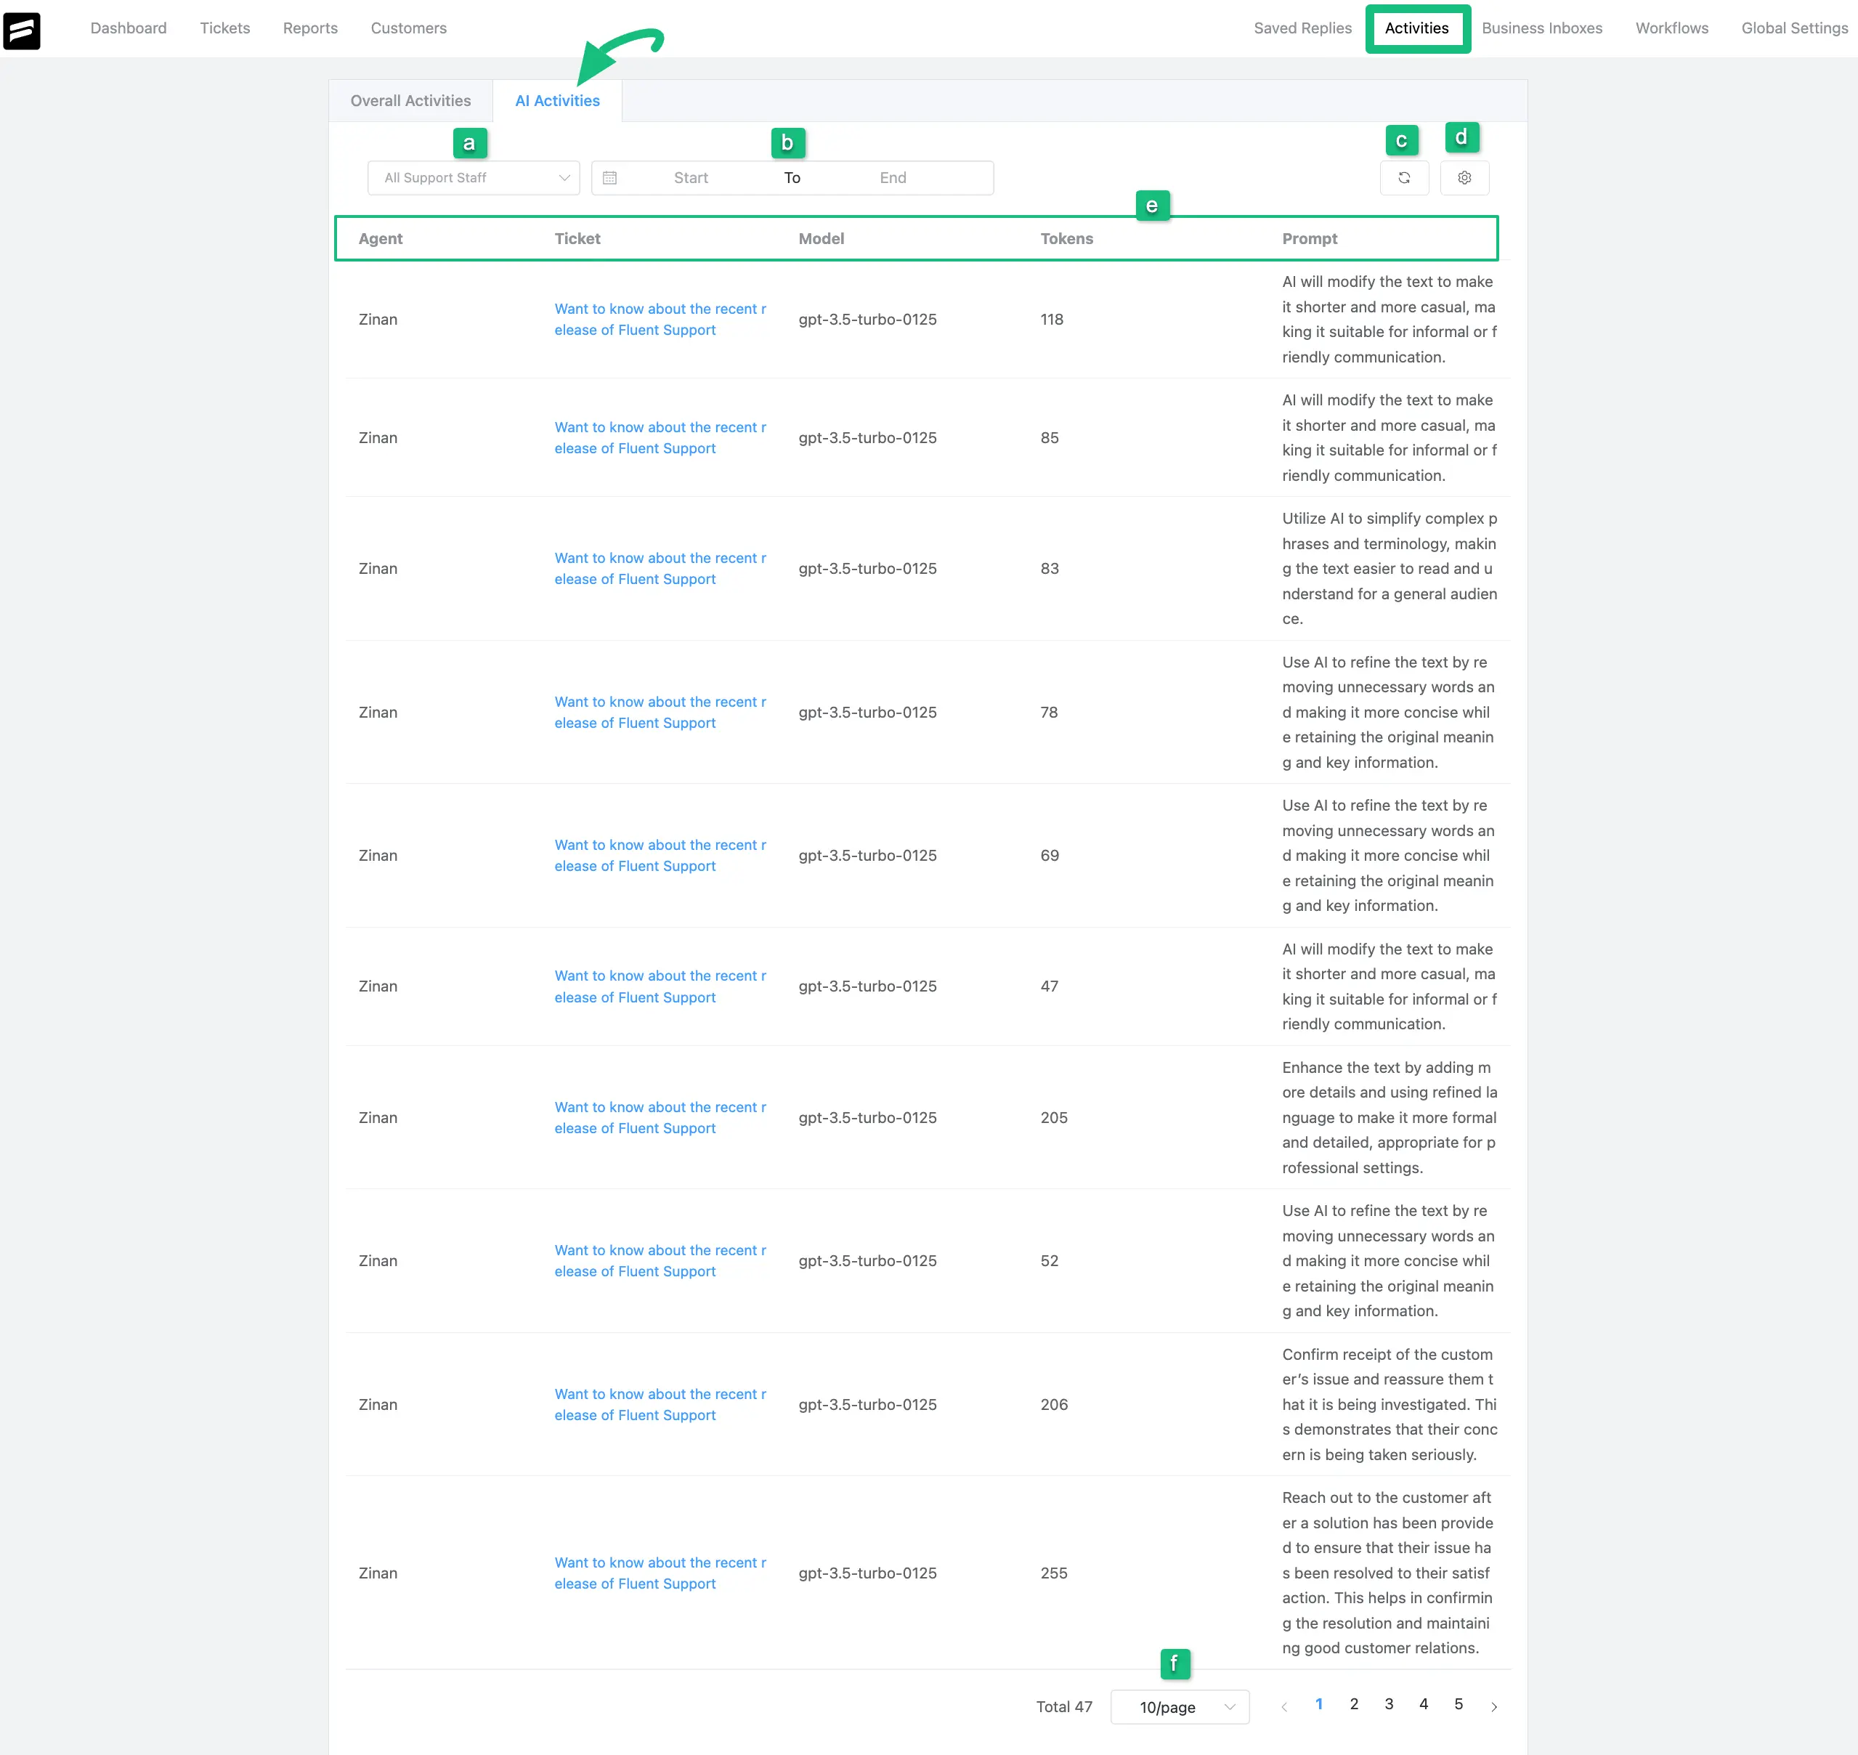This screenshot has width=1858, height=1755.
Task: Open ticket link in 85 tokens row
Action: tap(660, 438)
